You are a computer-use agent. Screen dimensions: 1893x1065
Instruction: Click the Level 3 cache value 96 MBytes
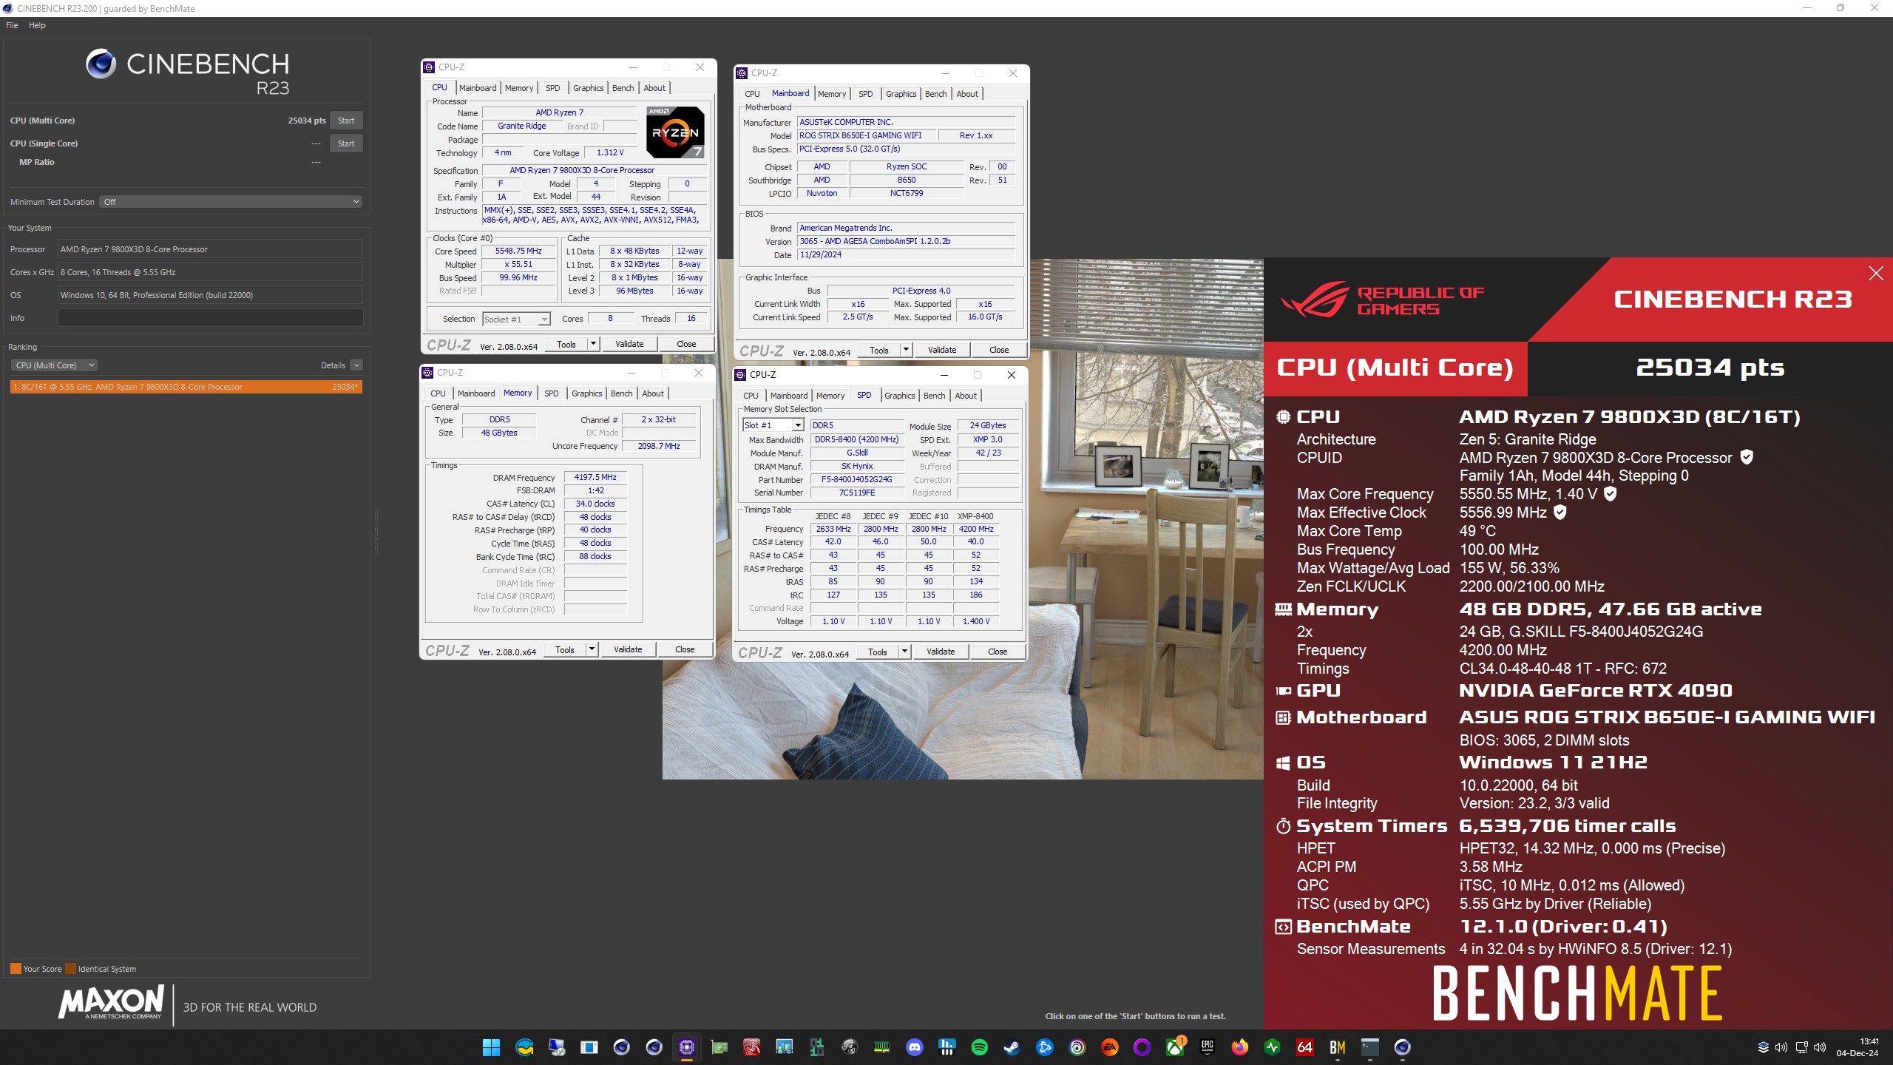(x=634, y=291)
